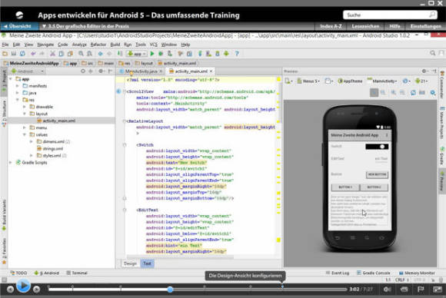
Task: Expand the drawable folder
Action: pos(25,107)
